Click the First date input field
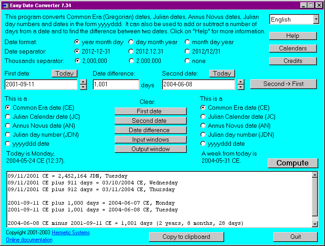Image resolution: width=325 pixels, height=246 pixels. (x=41, y=85)
